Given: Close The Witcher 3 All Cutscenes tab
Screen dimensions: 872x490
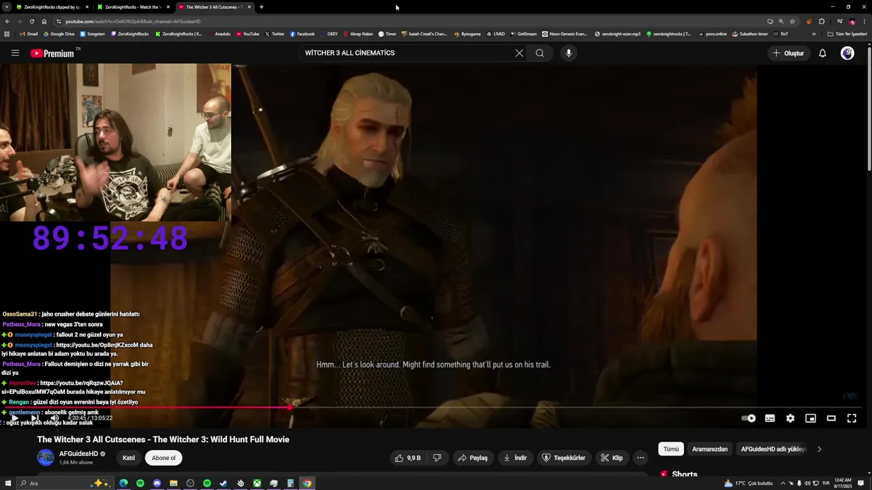Looking at the screenshot, I should coord(249,7).
